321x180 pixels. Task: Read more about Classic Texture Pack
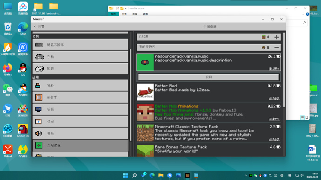point(274,139)
